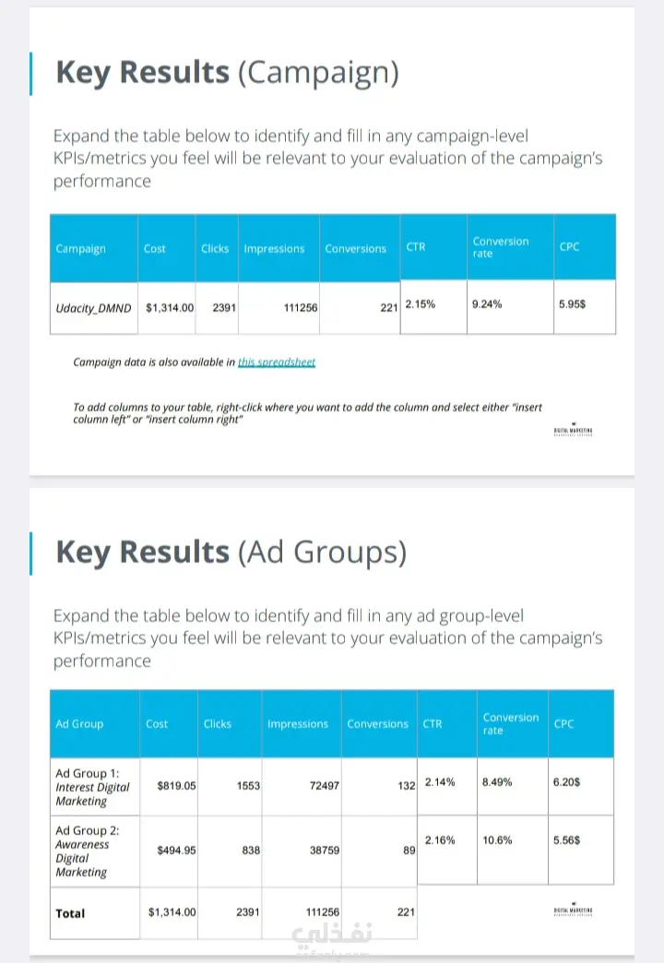This screenshot has width=664, height=963.
Task: Select the "Key Results (Ad Groups)" heading
Action: point(231,552)
